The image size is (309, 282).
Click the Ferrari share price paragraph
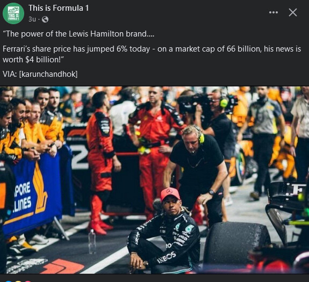152,54
